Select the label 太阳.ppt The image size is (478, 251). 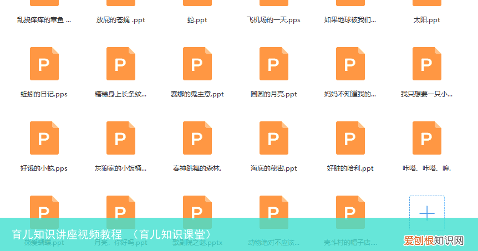427,20
